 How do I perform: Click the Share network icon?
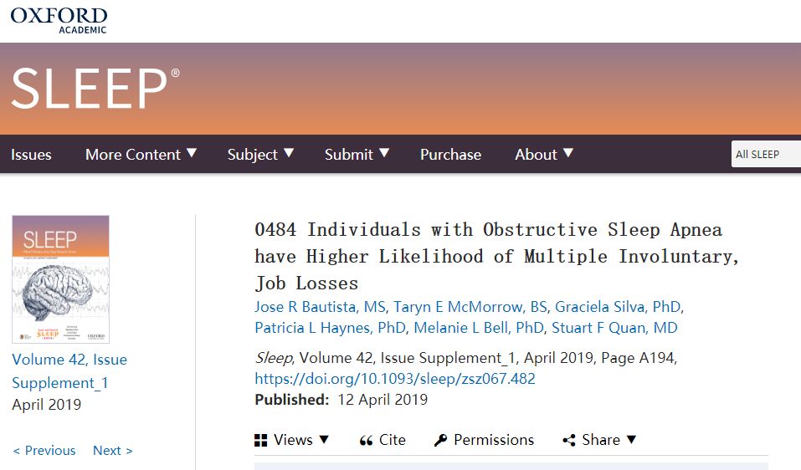coord(568,440)
